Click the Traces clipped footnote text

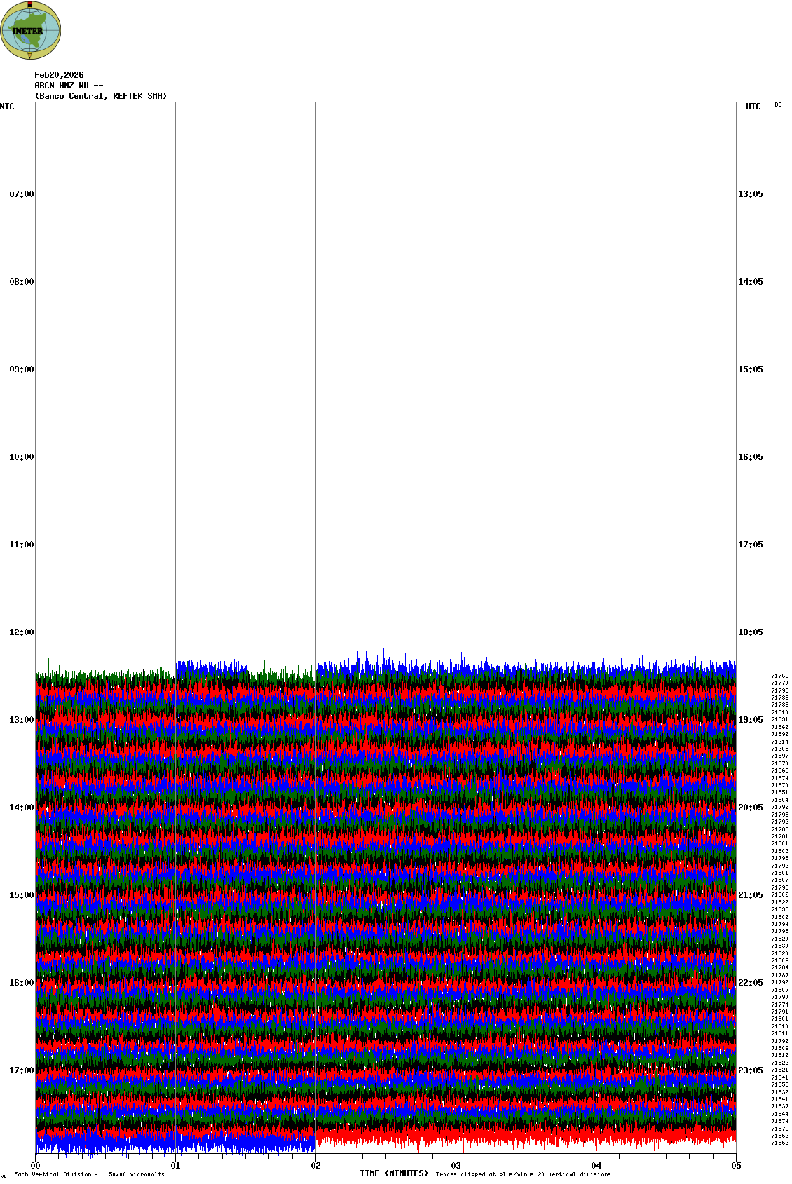523,1174
